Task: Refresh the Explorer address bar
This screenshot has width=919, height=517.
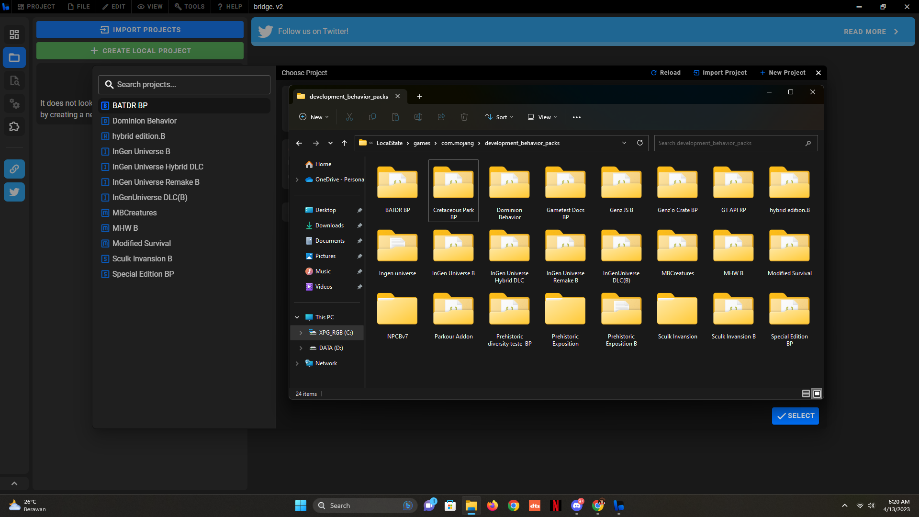Action: click(639, 143)
